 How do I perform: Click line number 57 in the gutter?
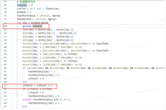(5, 106)
